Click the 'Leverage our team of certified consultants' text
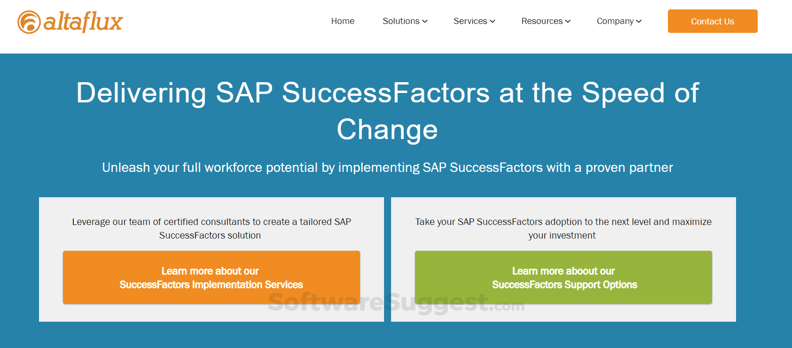 (x=211, y=228)
